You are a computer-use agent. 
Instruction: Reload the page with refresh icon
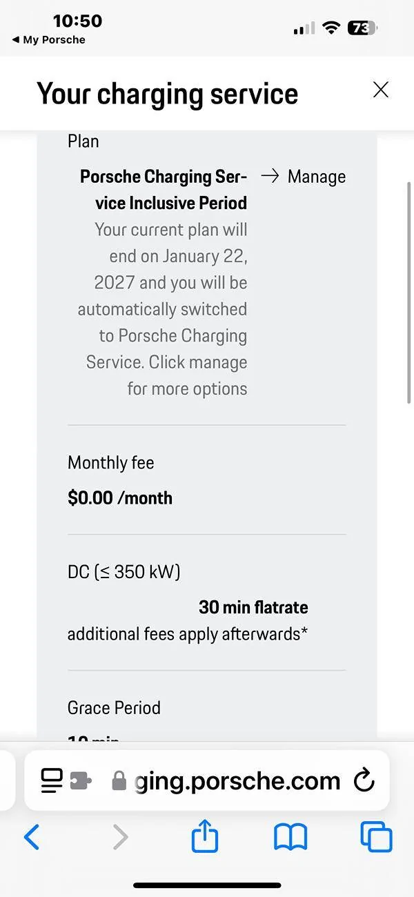[364, 780]
